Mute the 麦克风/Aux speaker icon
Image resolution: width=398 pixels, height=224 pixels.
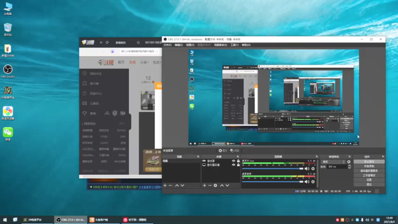[307, 169]
